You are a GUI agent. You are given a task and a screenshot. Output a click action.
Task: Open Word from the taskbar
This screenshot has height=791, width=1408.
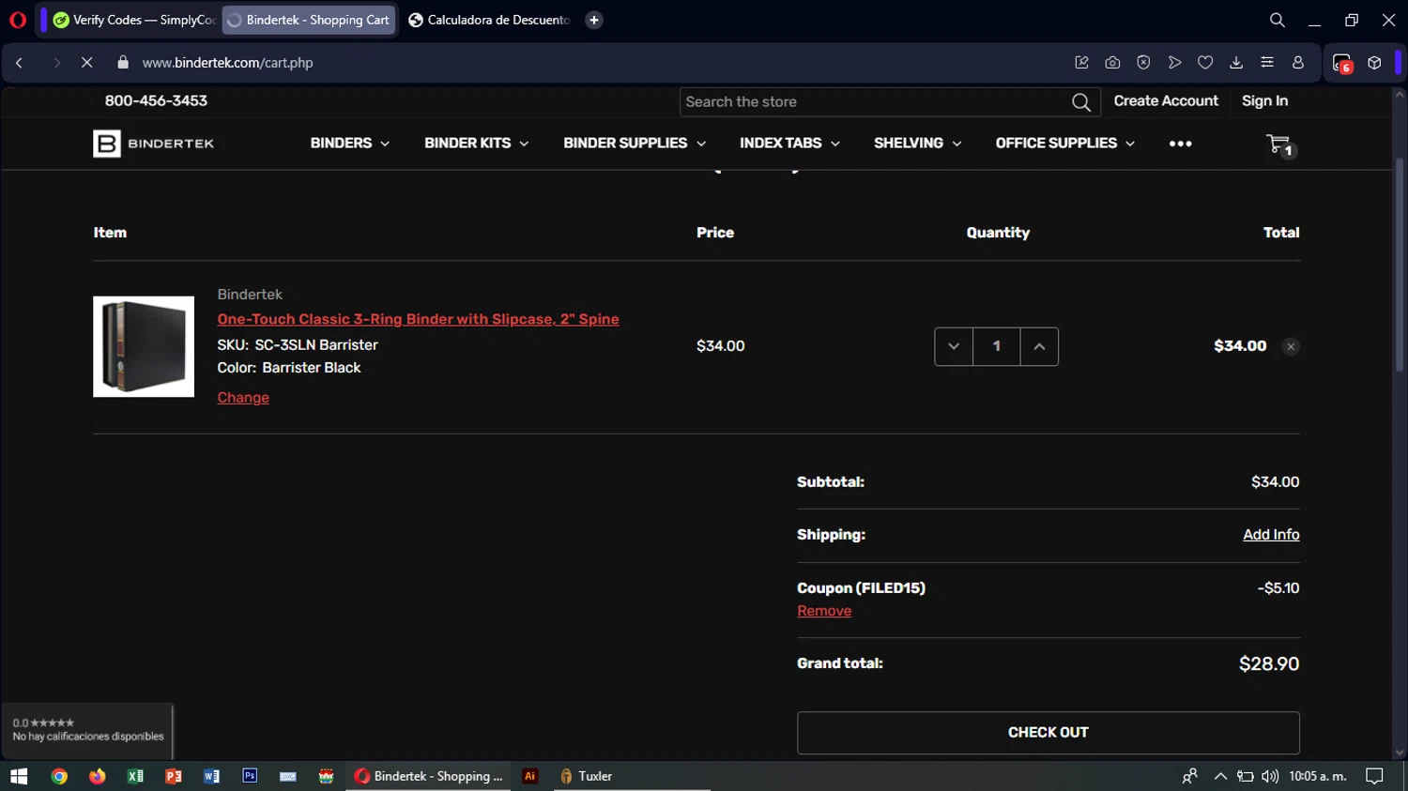(x=211, y=776)
